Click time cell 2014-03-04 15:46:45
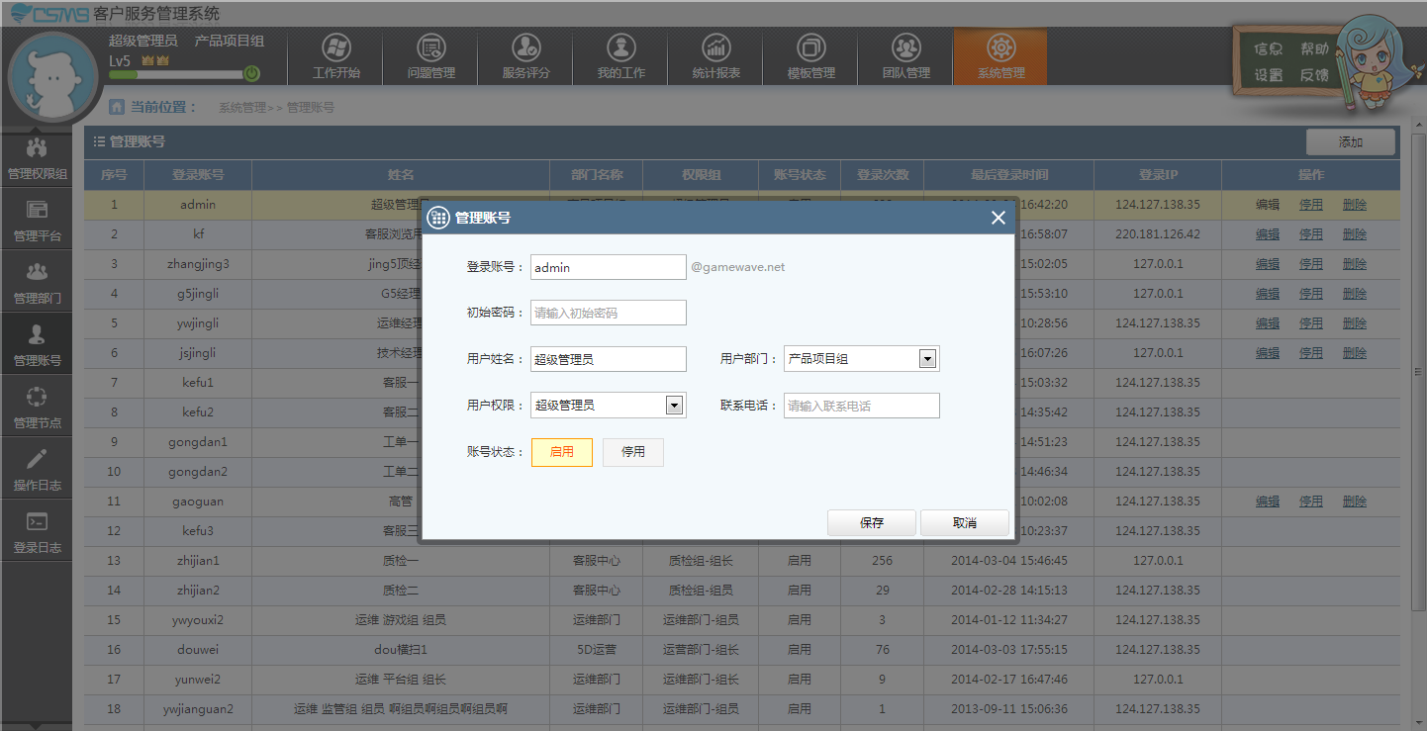 pyautogui.click(x=1008, y=561)
